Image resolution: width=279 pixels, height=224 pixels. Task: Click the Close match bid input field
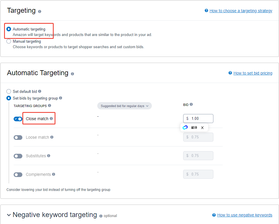coord(201,118)
